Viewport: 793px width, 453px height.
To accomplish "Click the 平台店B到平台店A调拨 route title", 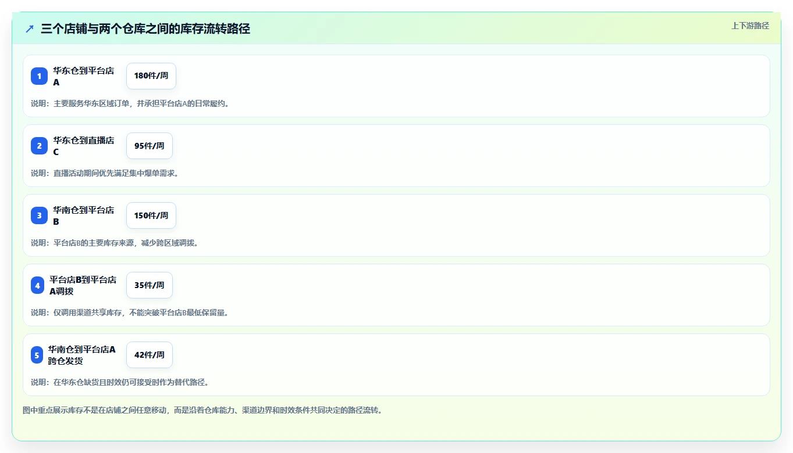I will coord(83,285).
